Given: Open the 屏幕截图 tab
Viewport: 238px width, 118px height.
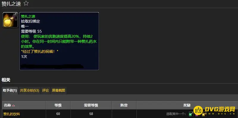Looking at the screenshot, I should tap(59, 91).
